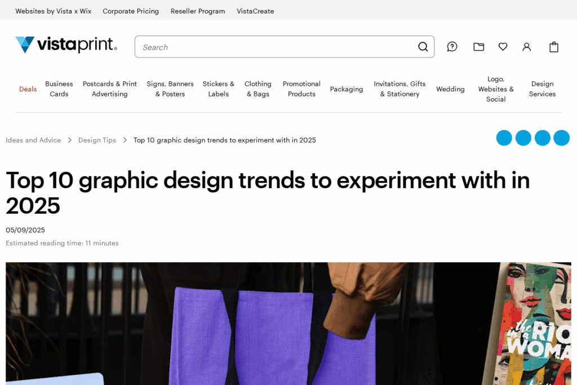Share the article with the last blue circle
Viewport: 577px width, 385px height.
[x=561, y=138]
